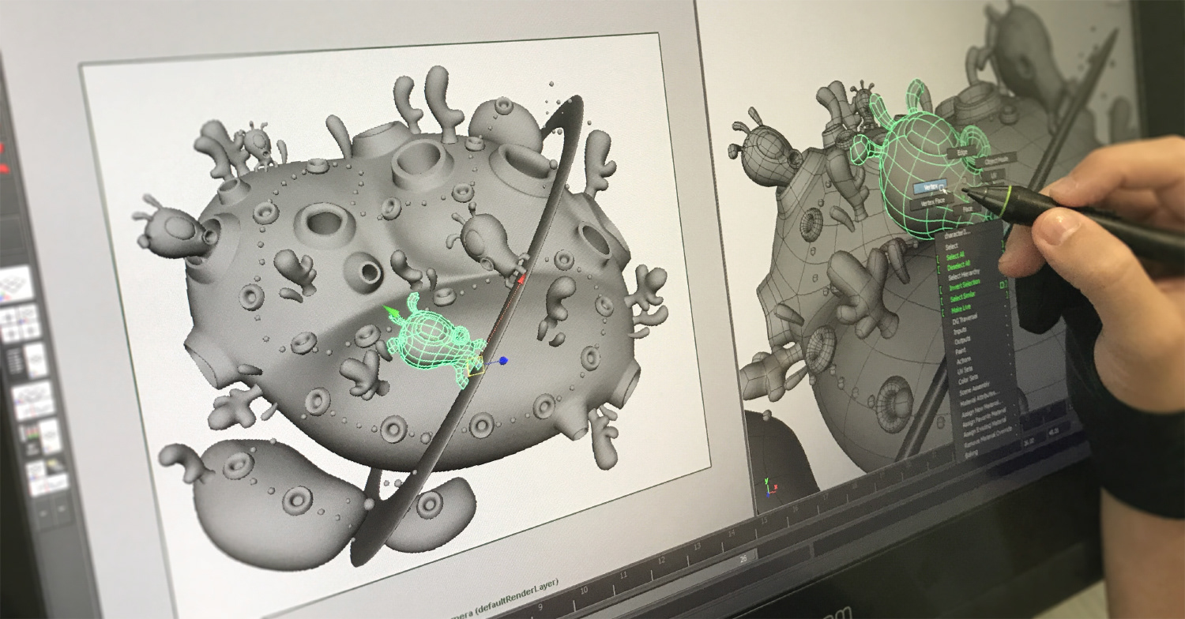1185x619 pixels.
Task: Expand the Paint submenu
Action: (x=961, y=350)
